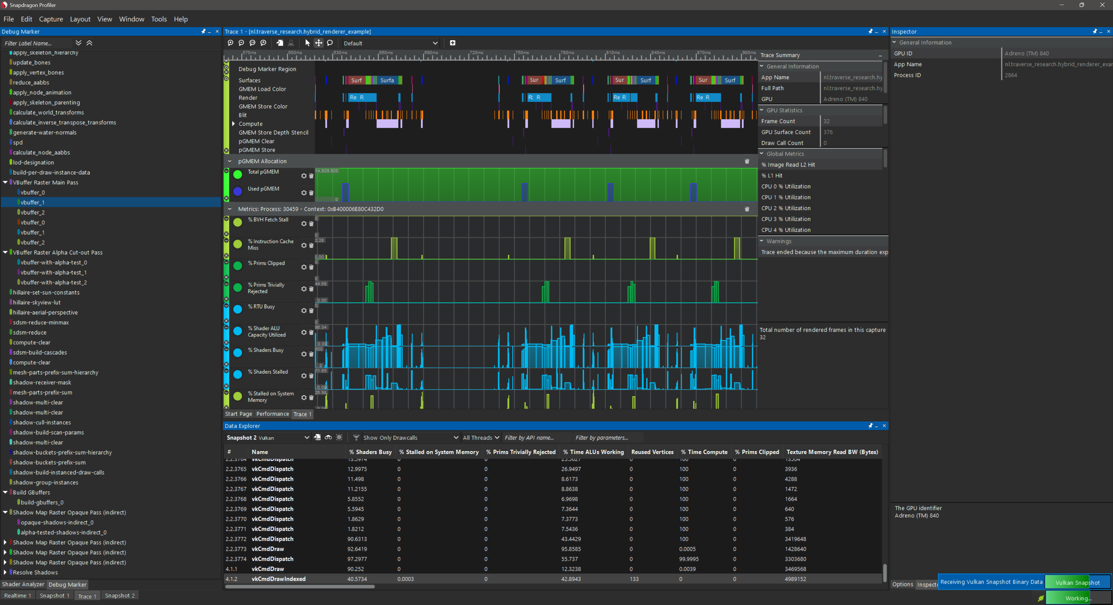Open Show Only Drawcalls dropdown
This screenshot has width=1113, height=605.
[410, 438]
